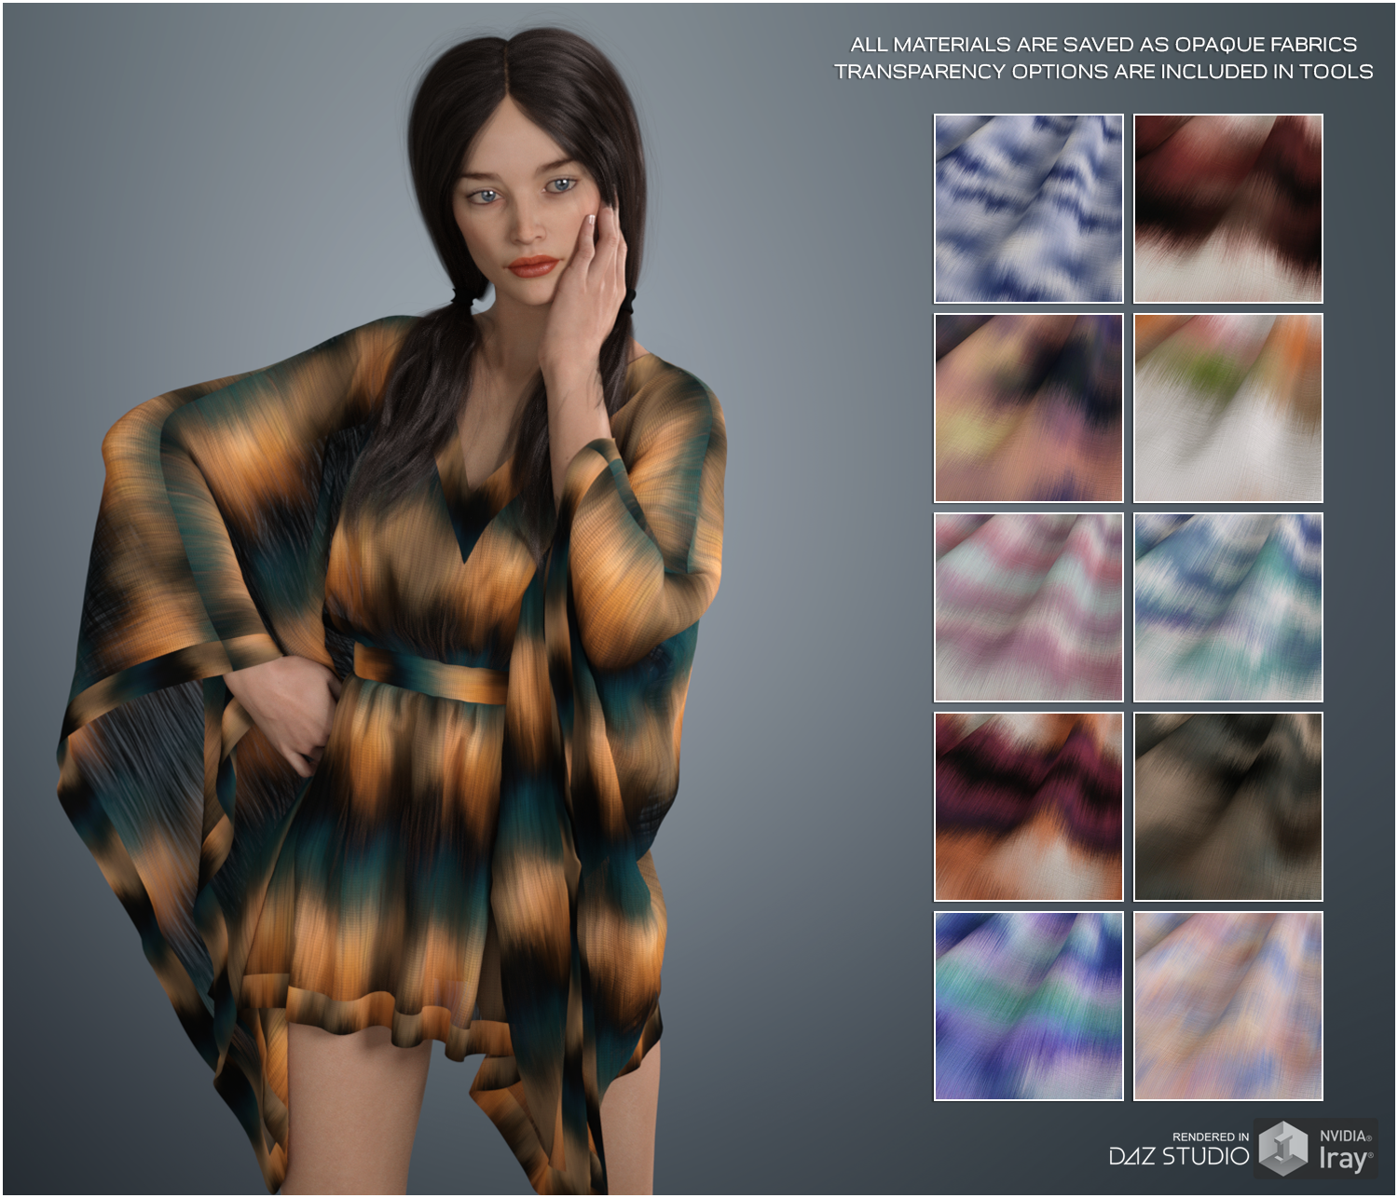Select the pink and mint pastel fabric swatch
This screenshot has width=1398, height=1198.
click(x=1028, y=607)
